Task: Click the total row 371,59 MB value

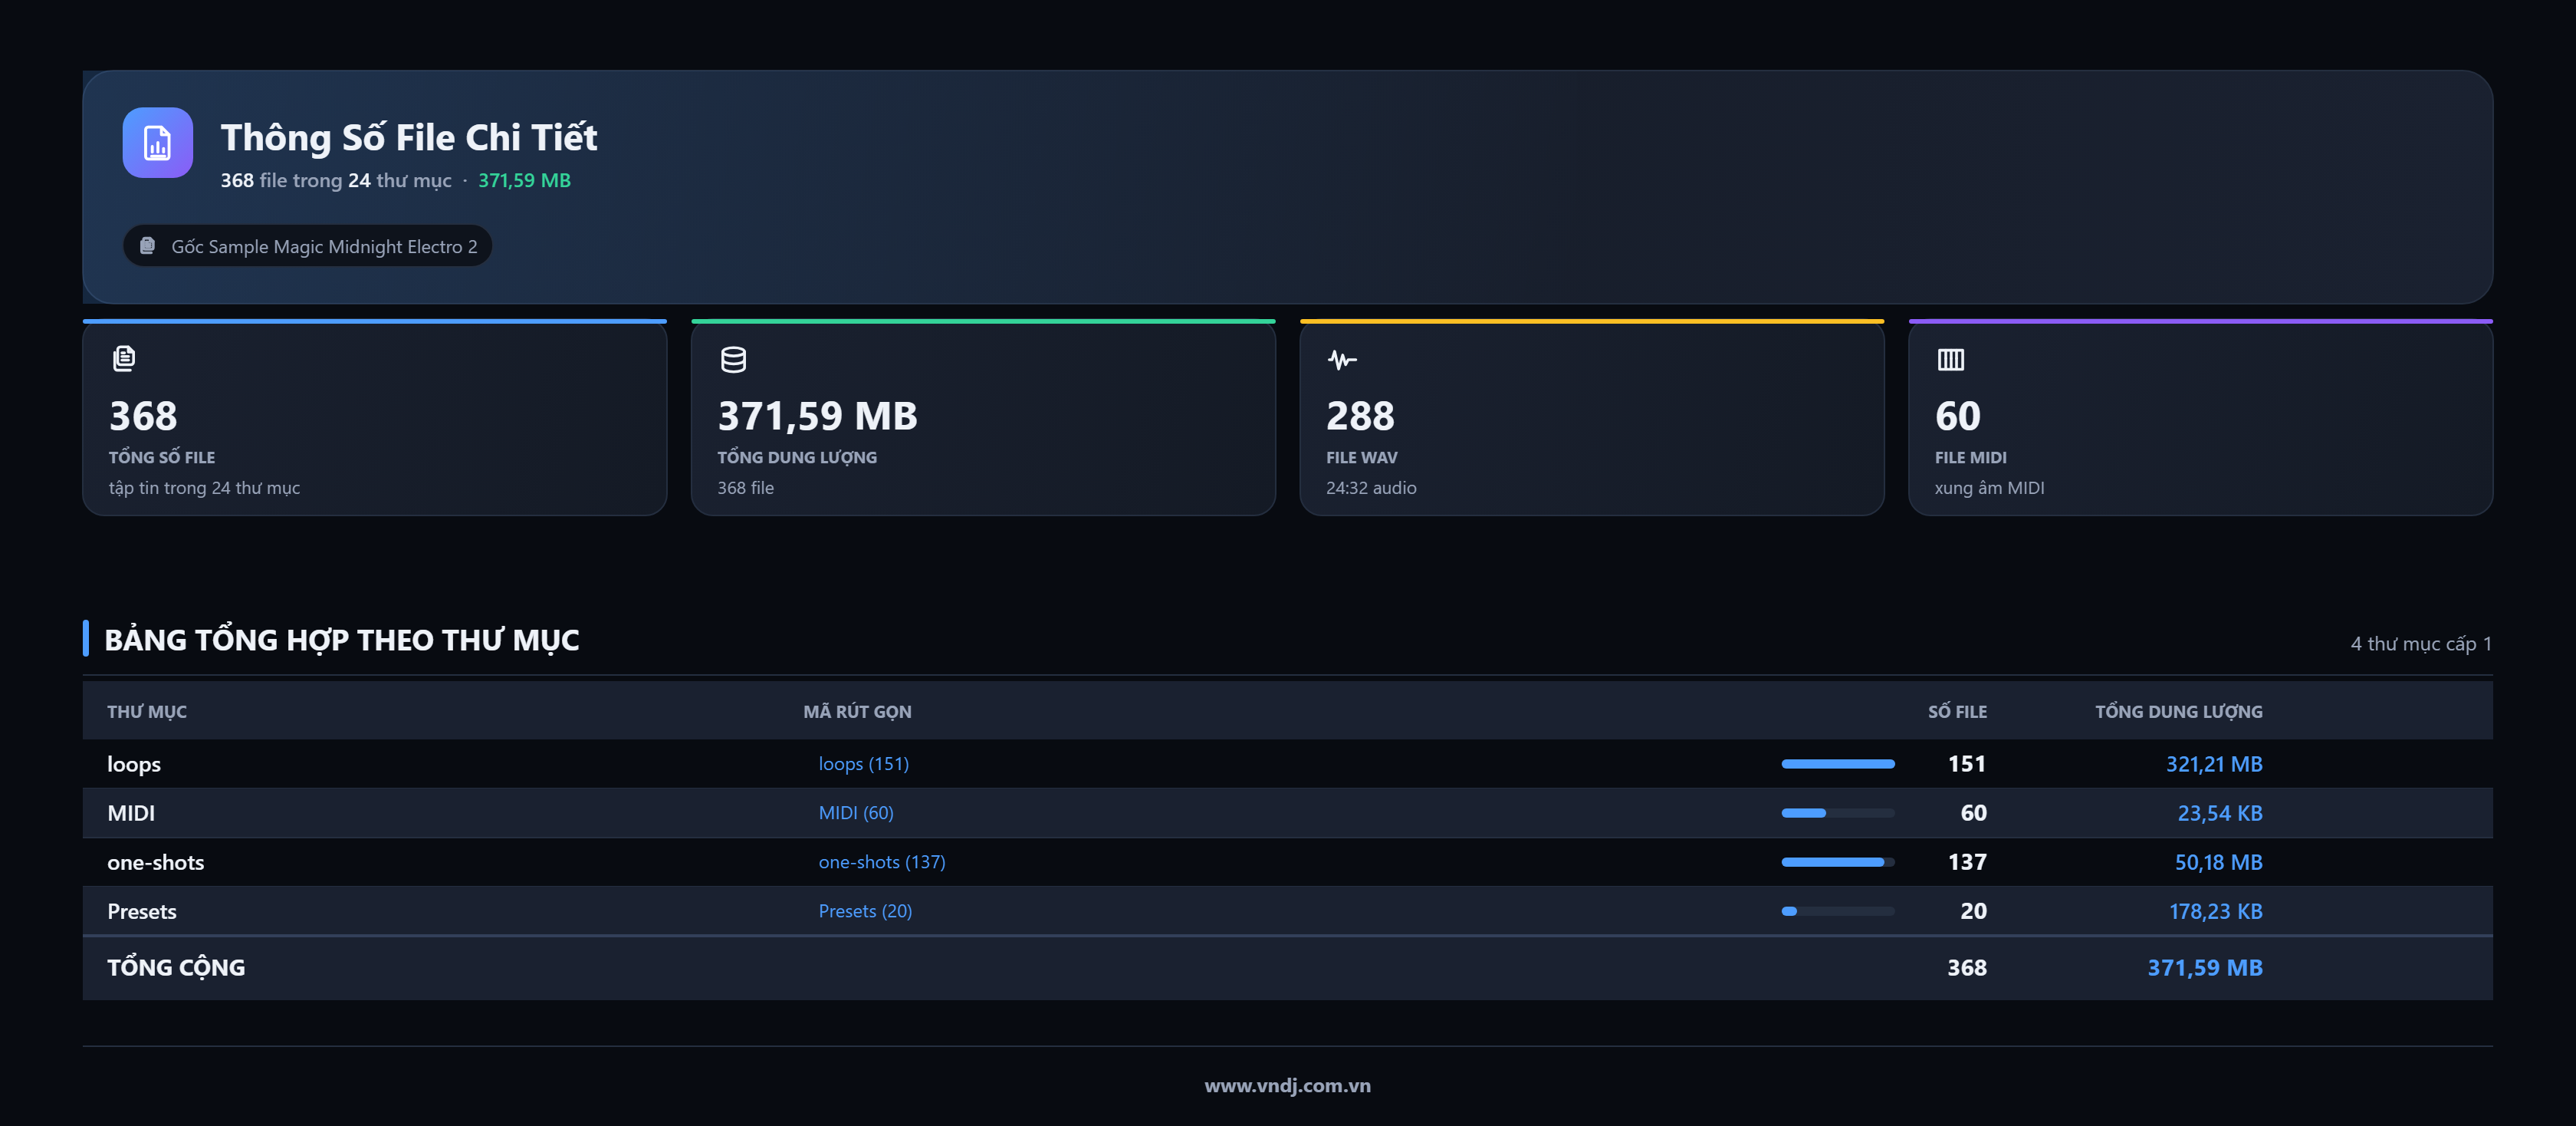Action: tap(2204, 968)
